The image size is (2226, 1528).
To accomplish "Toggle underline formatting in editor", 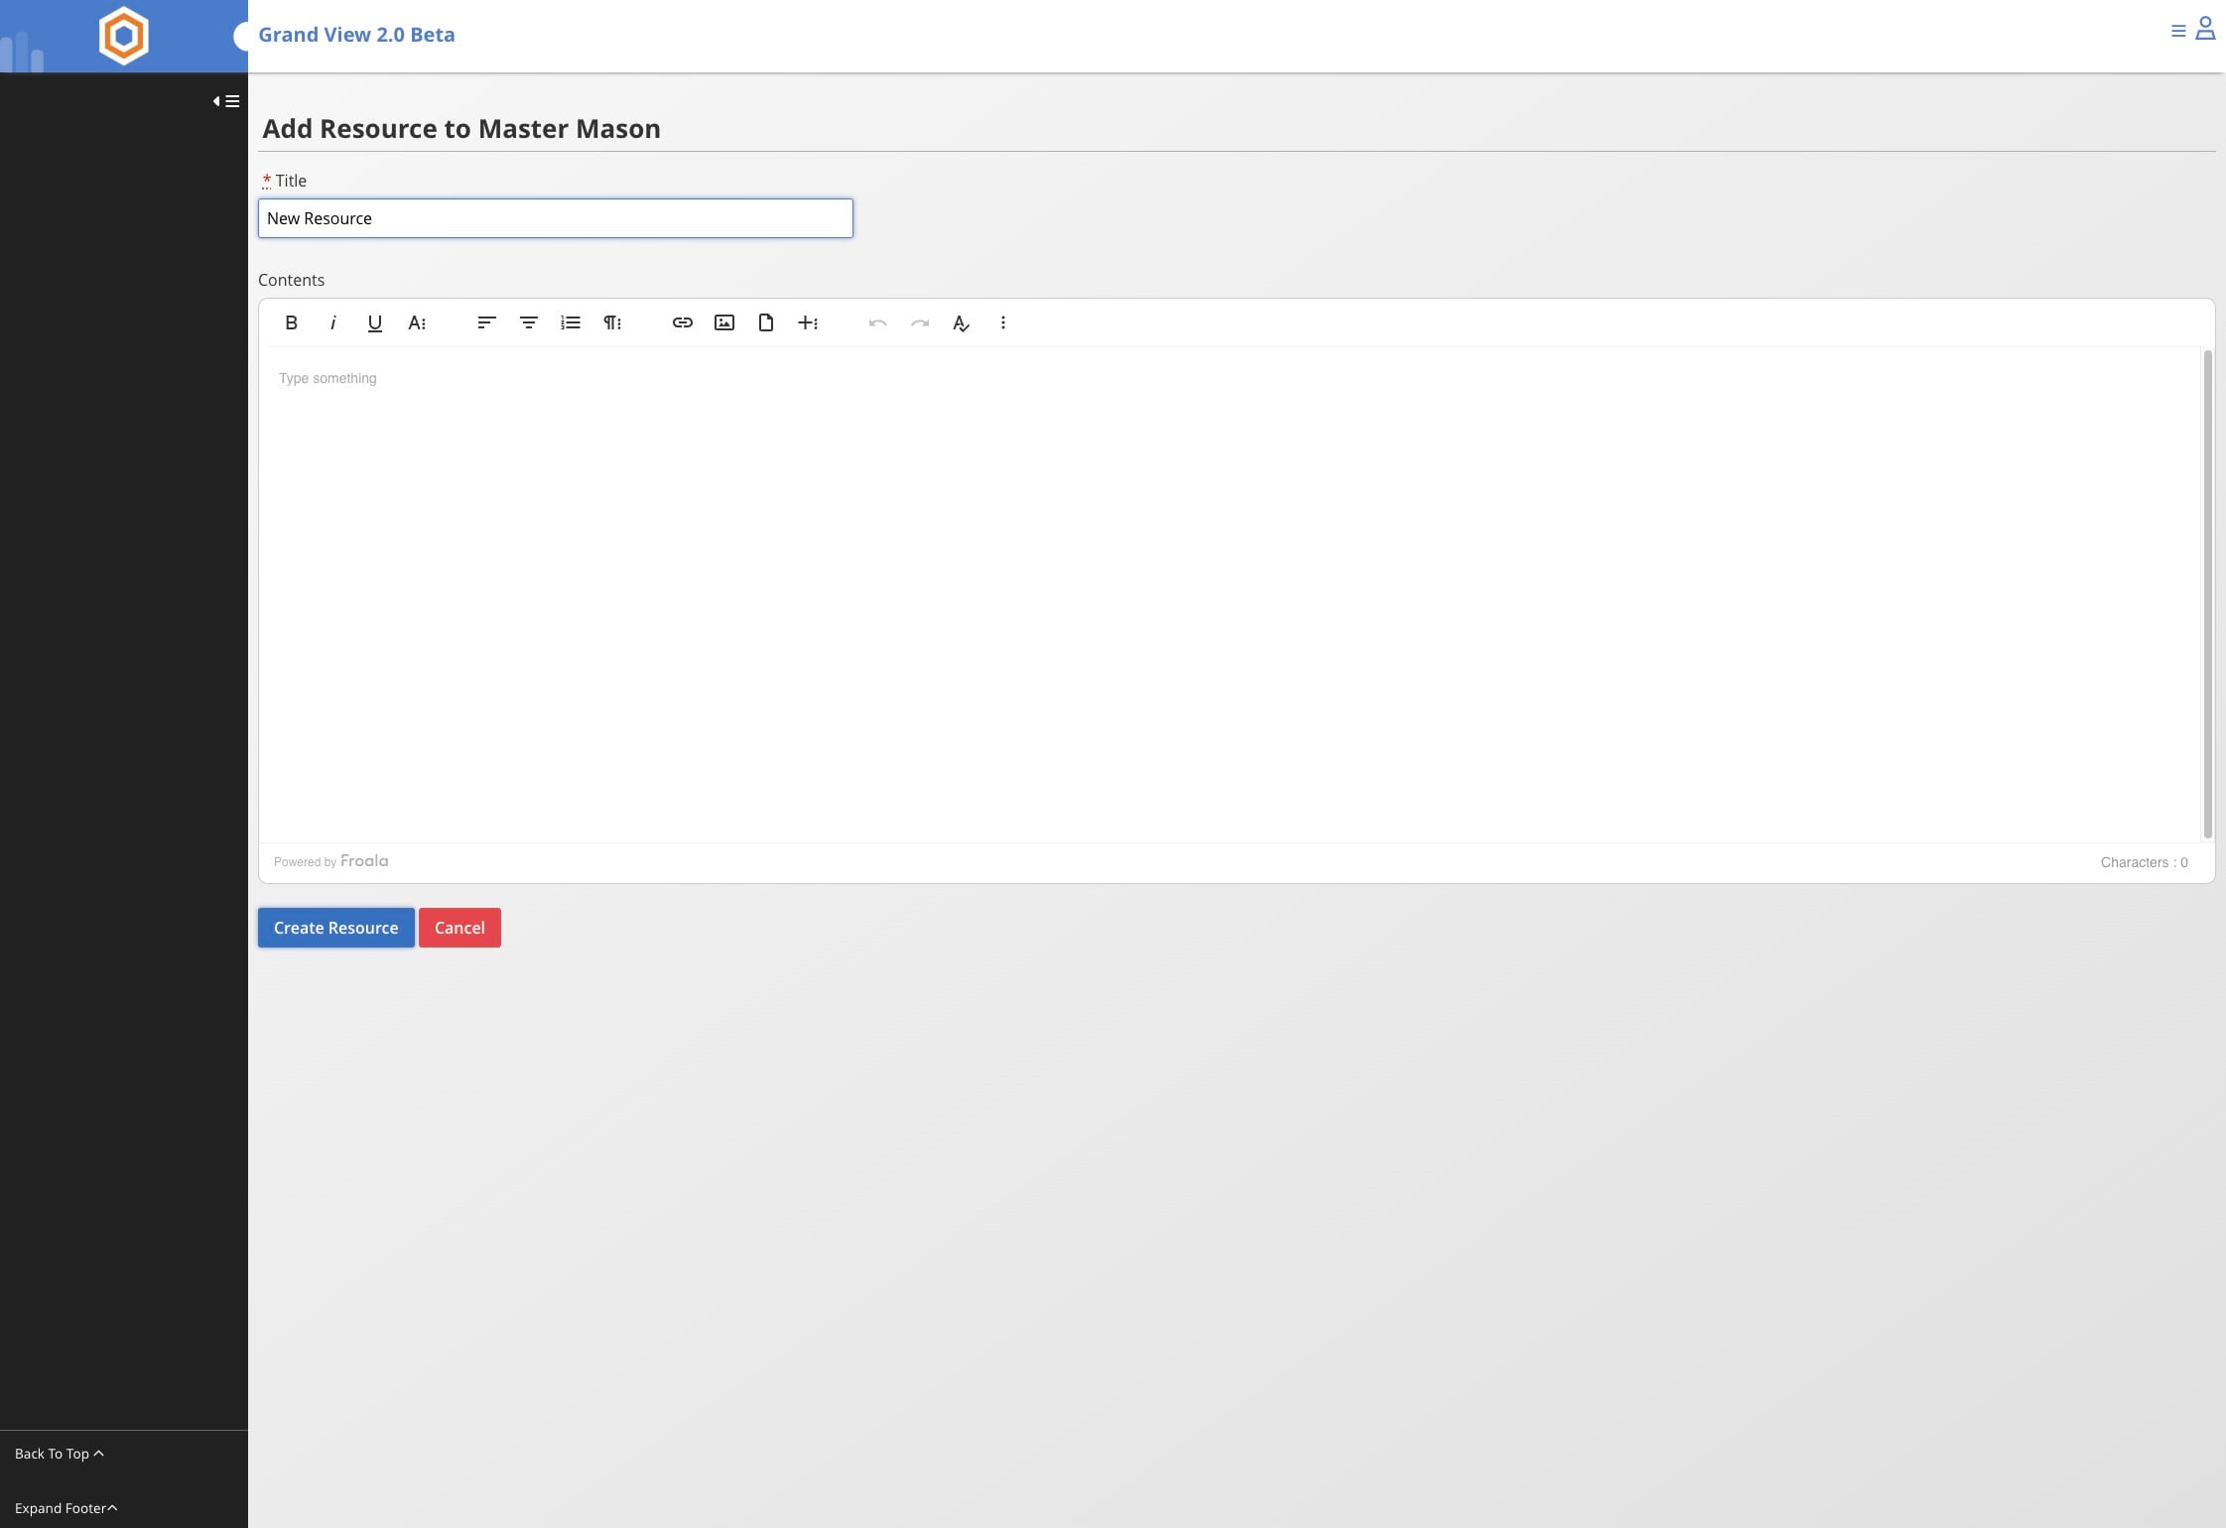I will click(x=374, y=322).
